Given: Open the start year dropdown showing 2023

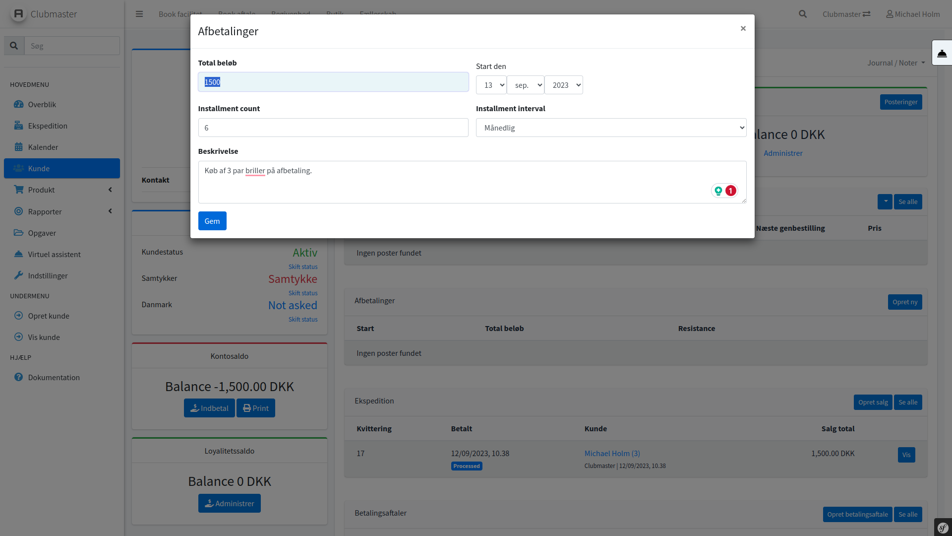Looking at the screenshot, I should pos(563,85).
